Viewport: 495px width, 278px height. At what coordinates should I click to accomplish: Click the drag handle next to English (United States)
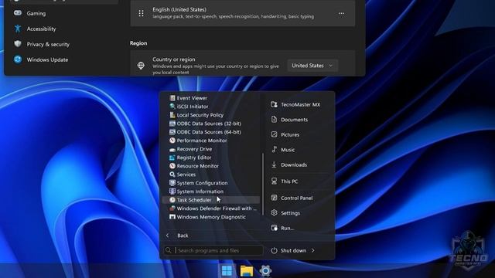(141, 13)
